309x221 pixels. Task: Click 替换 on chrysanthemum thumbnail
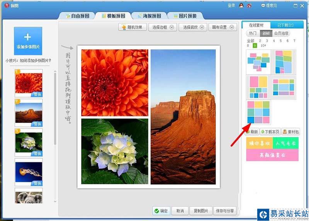[x=37, y=94]
